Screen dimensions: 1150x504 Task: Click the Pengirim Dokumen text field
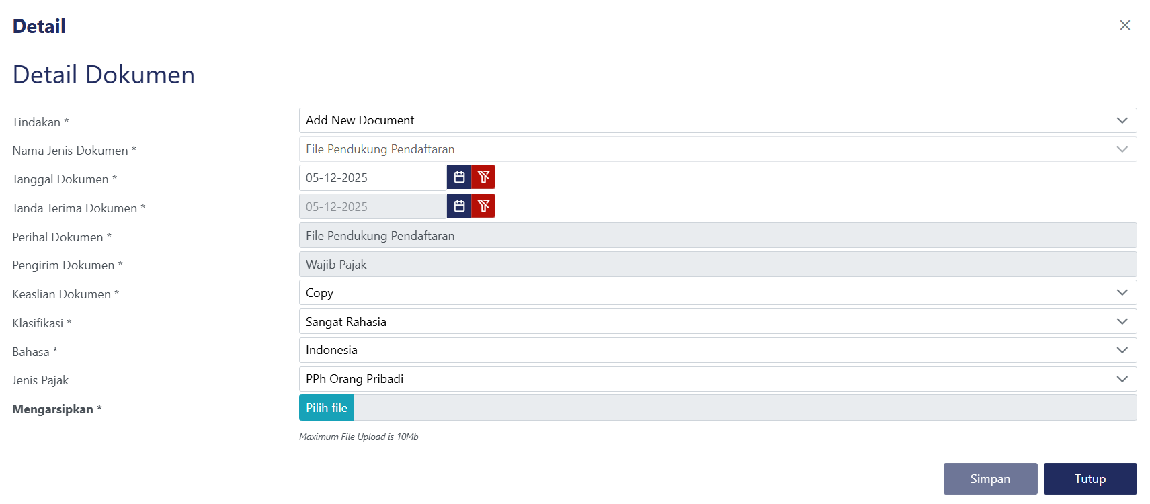point(717,265)
